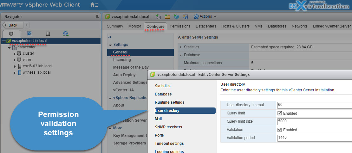Screen dimensions: 352x153
Task: Collapse the More section in the sidebar
Action: 110,128
